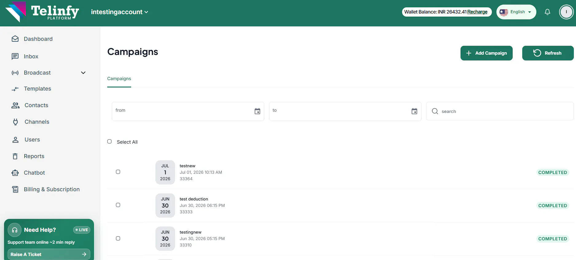Click the Broadcast signal icon

(x=15, y=73)
